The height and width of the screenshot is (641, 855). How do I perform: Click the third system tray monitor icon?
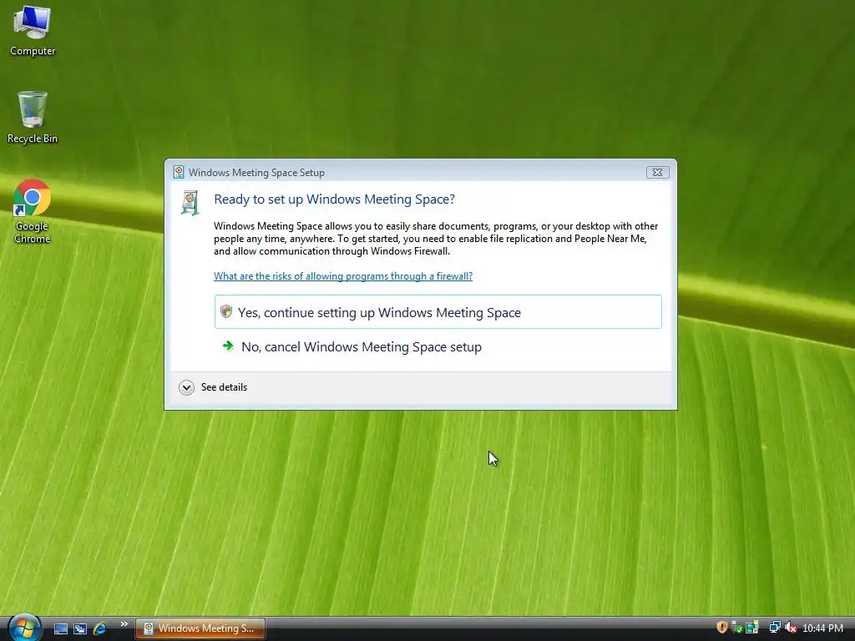[x=752, y=628]
